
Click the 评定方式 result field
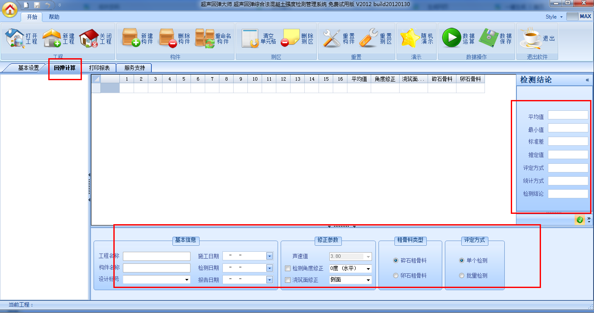click(x=568, y=168)
